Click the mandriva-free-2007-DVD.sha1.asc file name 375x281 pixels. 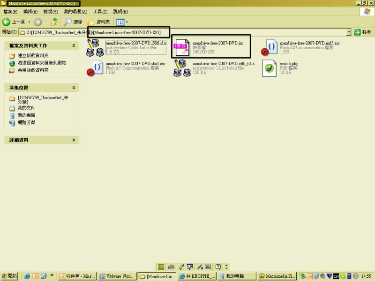135,64
